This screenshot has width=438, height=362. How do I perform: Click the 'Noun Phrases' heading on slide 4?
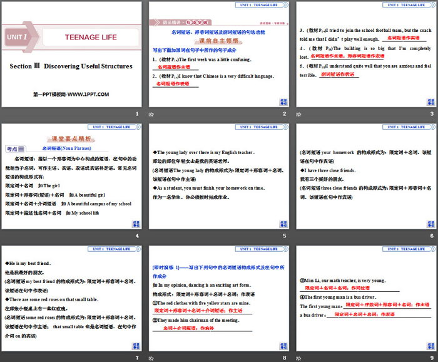tap(66, 148)
